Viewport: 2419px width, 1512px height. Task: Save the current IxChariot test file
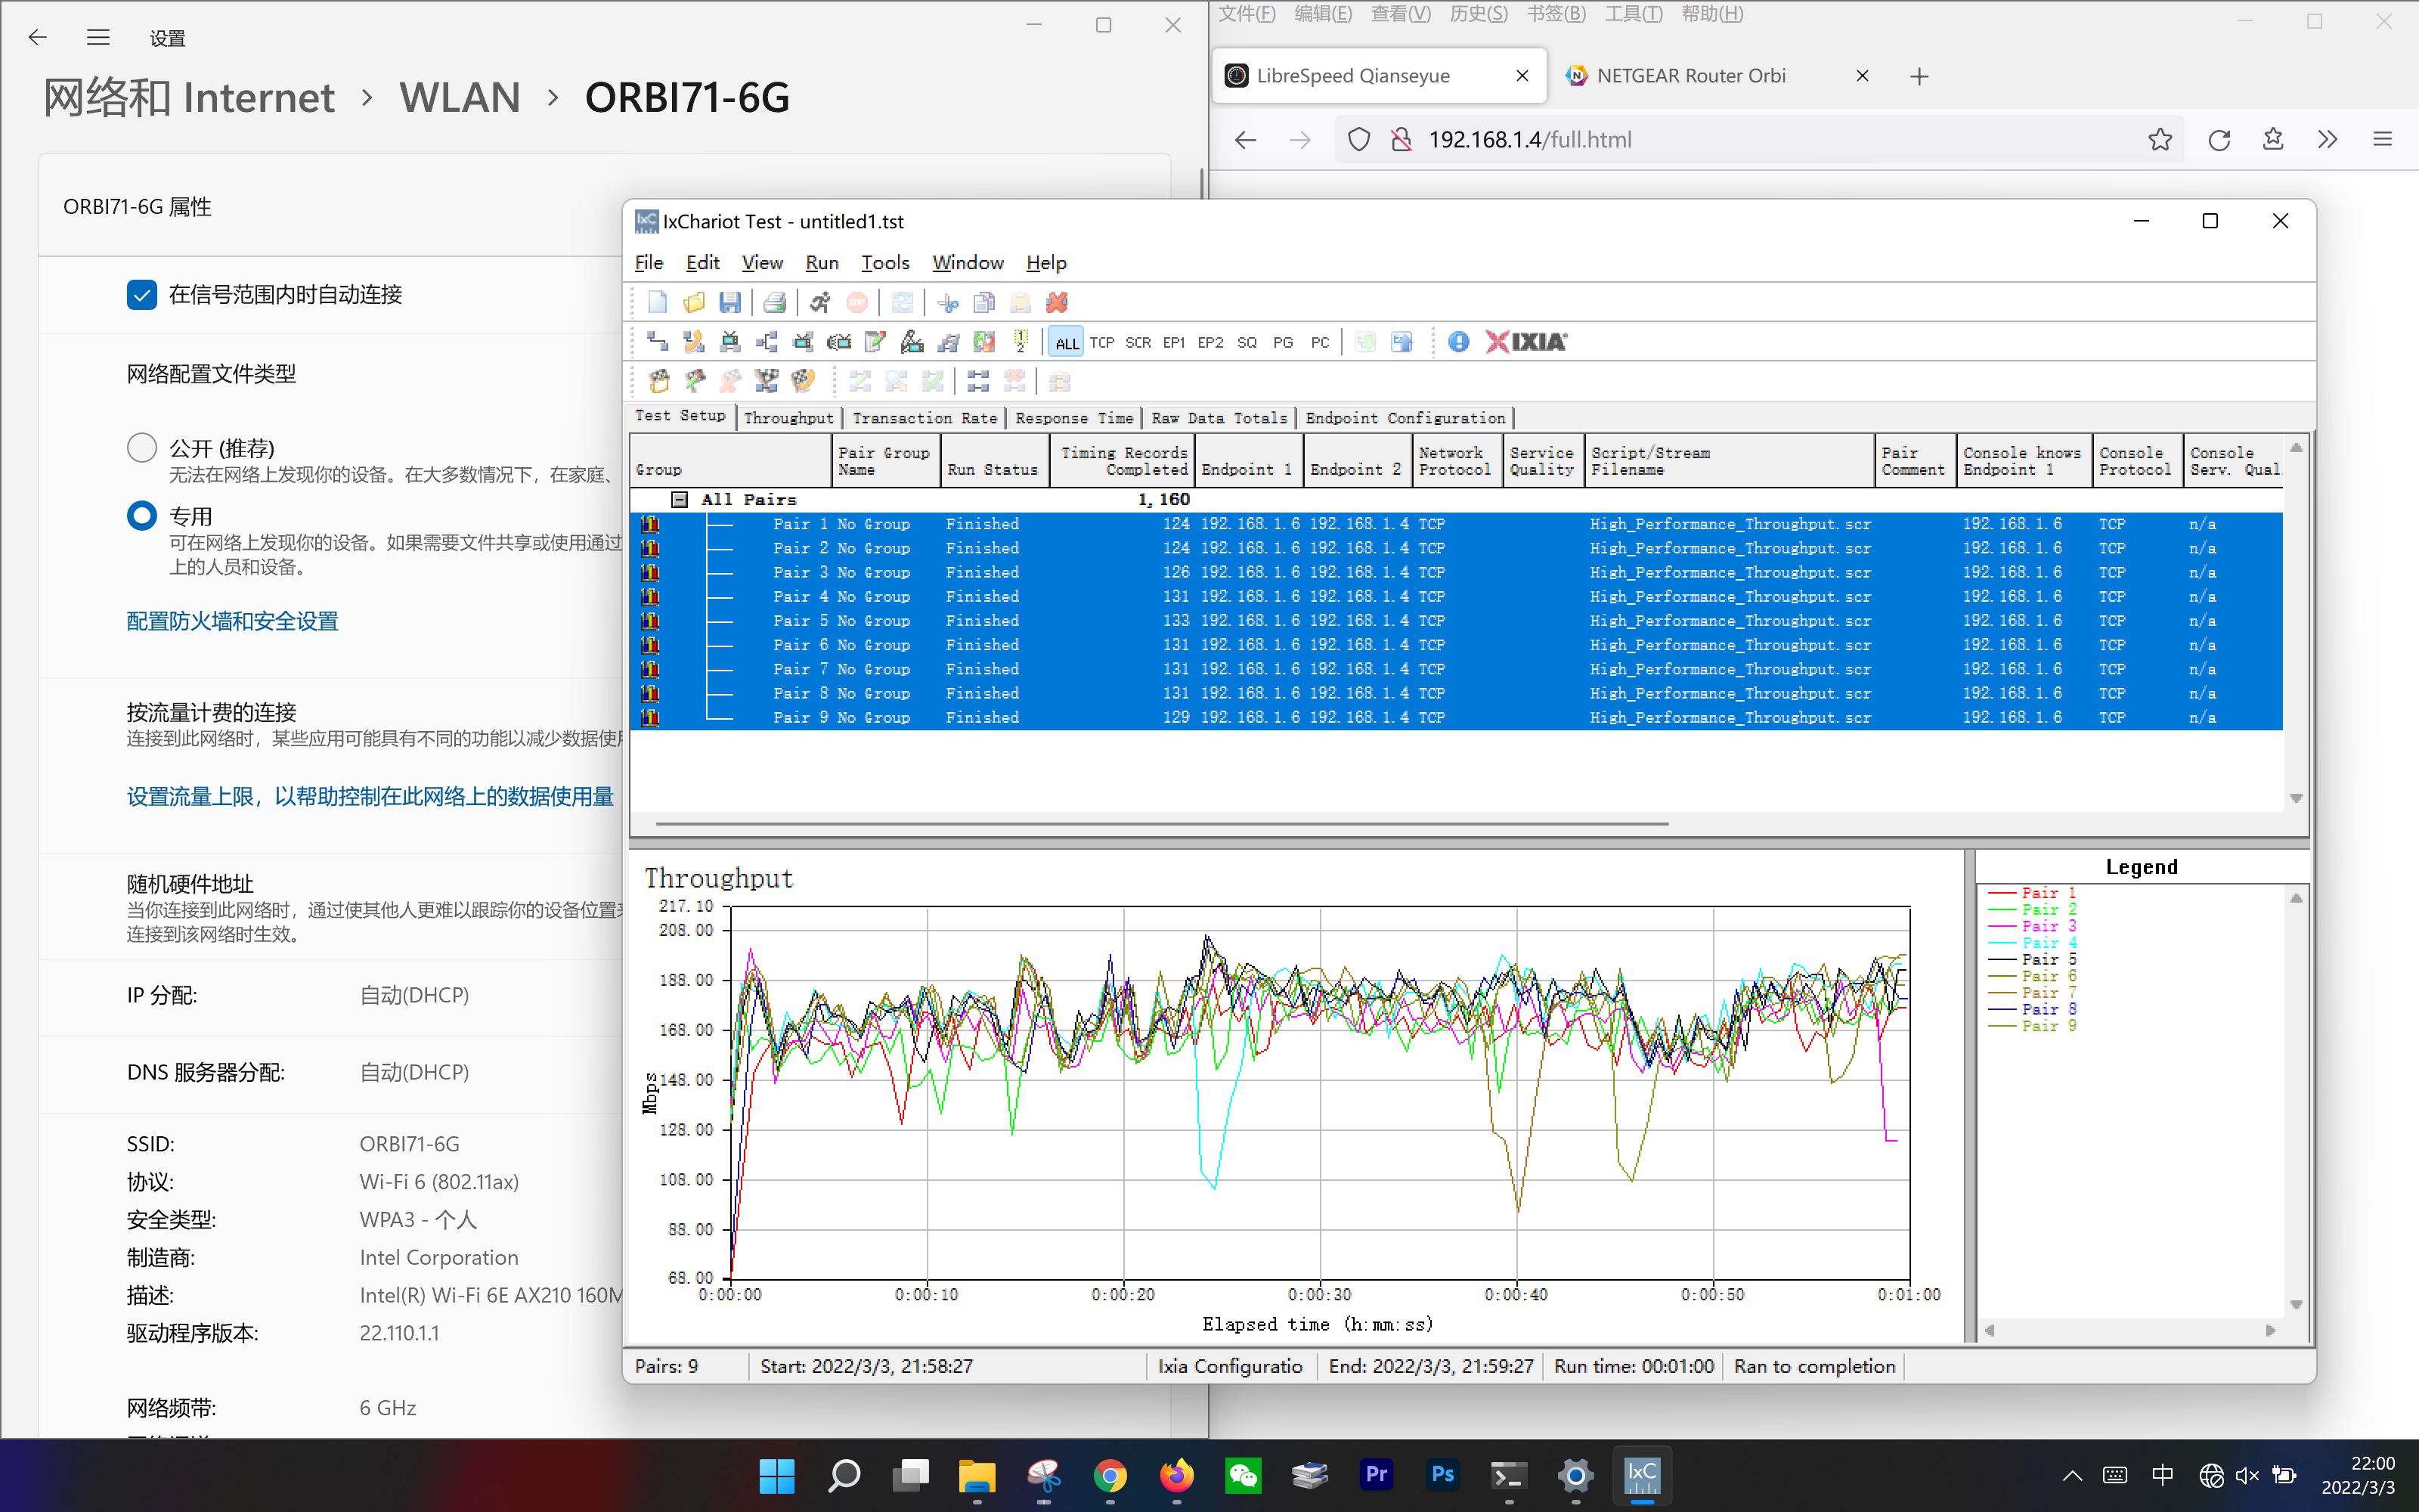[731, 302]
